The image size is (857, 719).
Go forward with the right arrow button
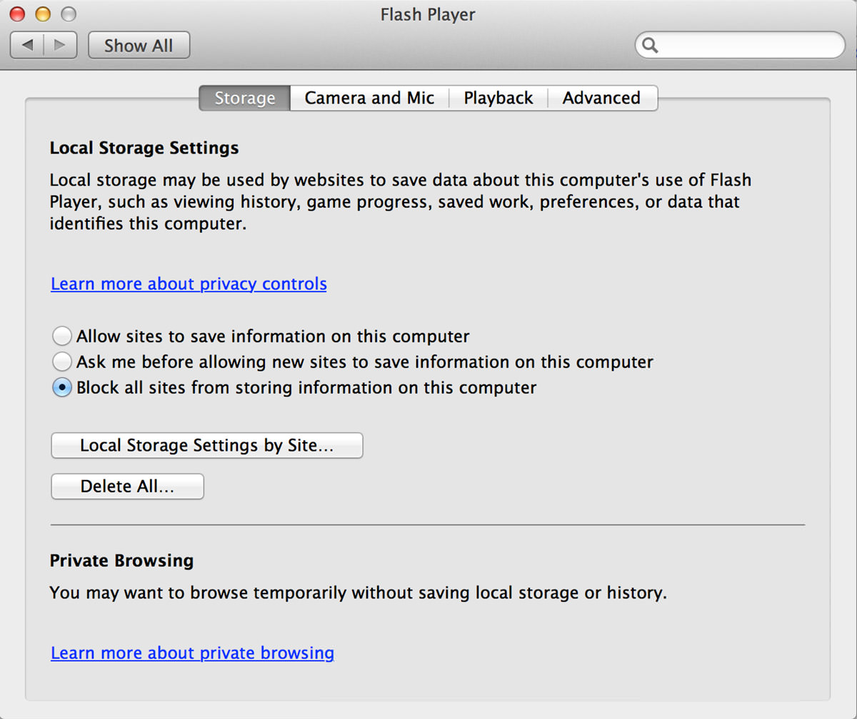(x=61, y=46)
